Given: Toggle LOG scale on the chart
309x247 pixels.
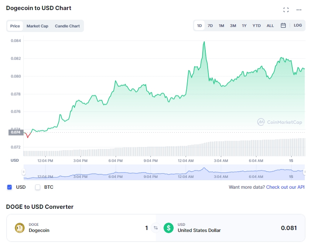Looking at the screenshot, I should [x=298, y=25].
